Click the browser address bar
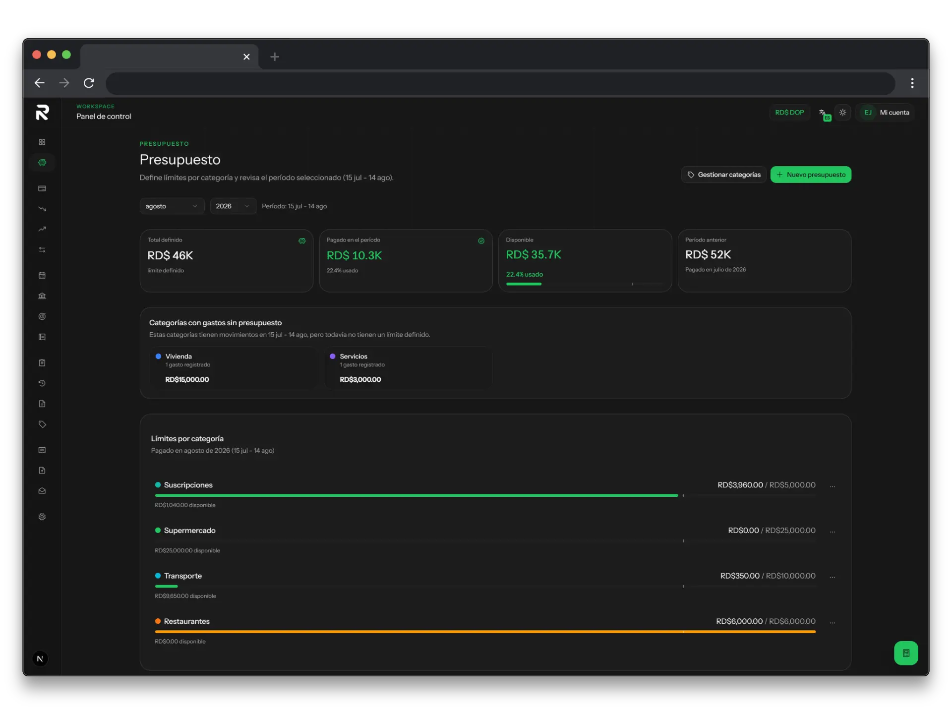Screen dimensions: 952x714 (500, 83)
